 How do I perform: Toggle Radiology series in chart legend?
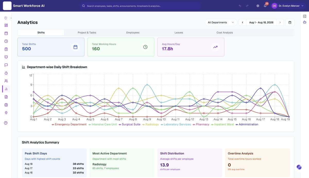click(150, 124)
